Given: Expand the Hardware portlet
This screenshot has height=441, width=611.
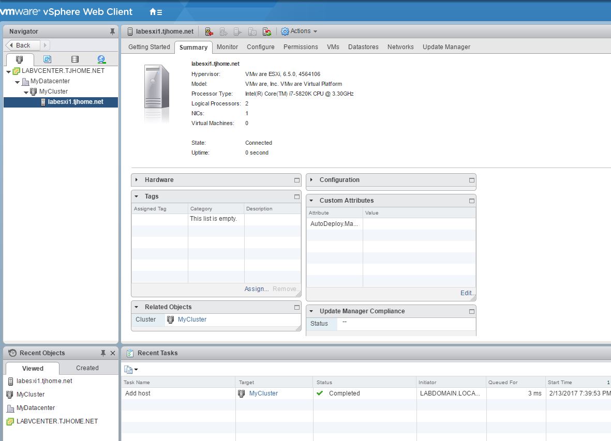Looking at the screenshot, I should coord(137,180).
